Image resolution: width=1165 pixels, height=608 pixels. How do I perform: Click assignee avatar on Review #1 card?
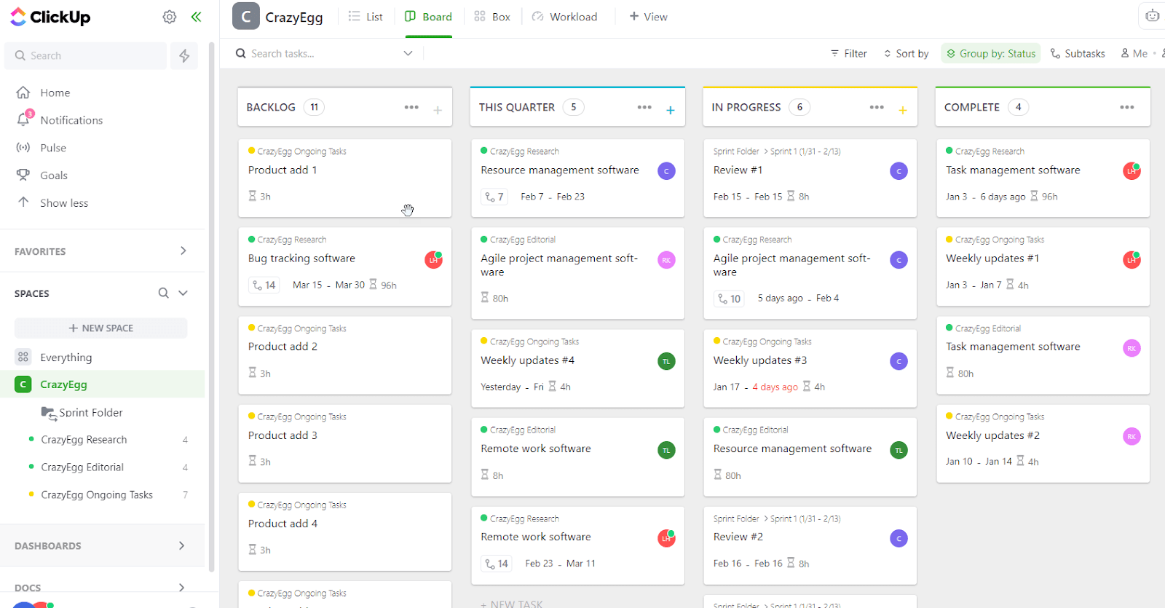(x=899, y=171)
